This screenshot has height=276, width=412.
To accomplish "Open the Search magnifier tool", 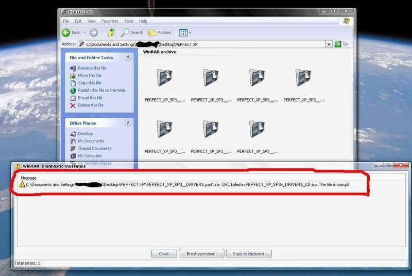I will point(125,32).
